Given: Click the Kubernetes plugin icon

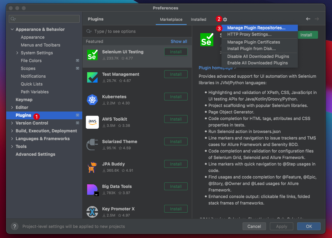Looking at the screenshot, I should click(92, 100).
